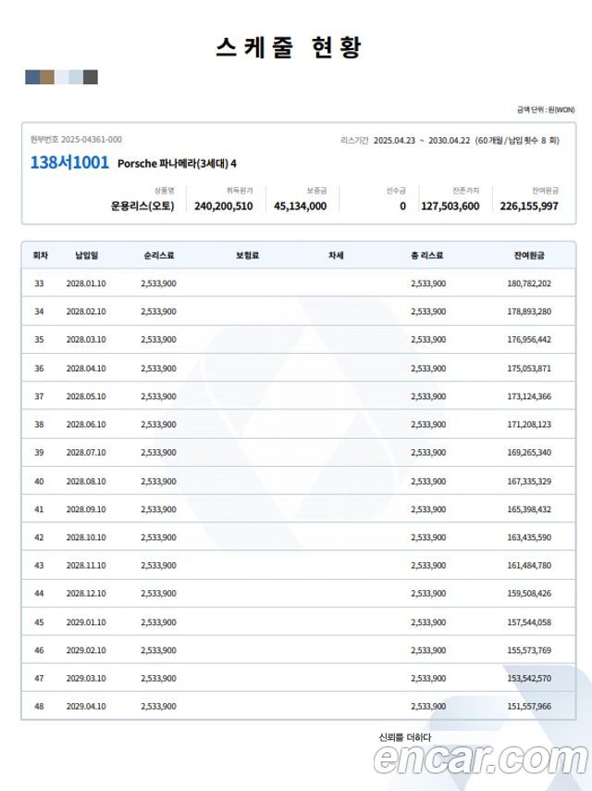Viewport: 592px width, 791px height.
Task: Select the tan color block
Action: tap(46, 77)
